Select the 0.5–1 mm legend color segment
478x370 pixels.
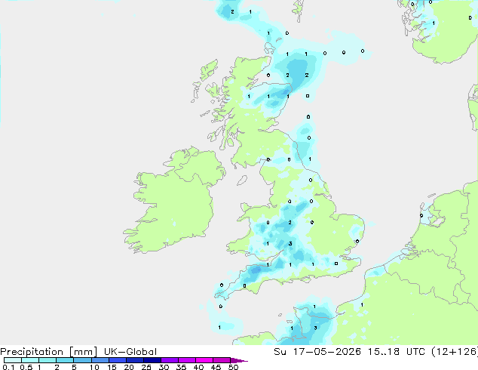tap(30, 360)
